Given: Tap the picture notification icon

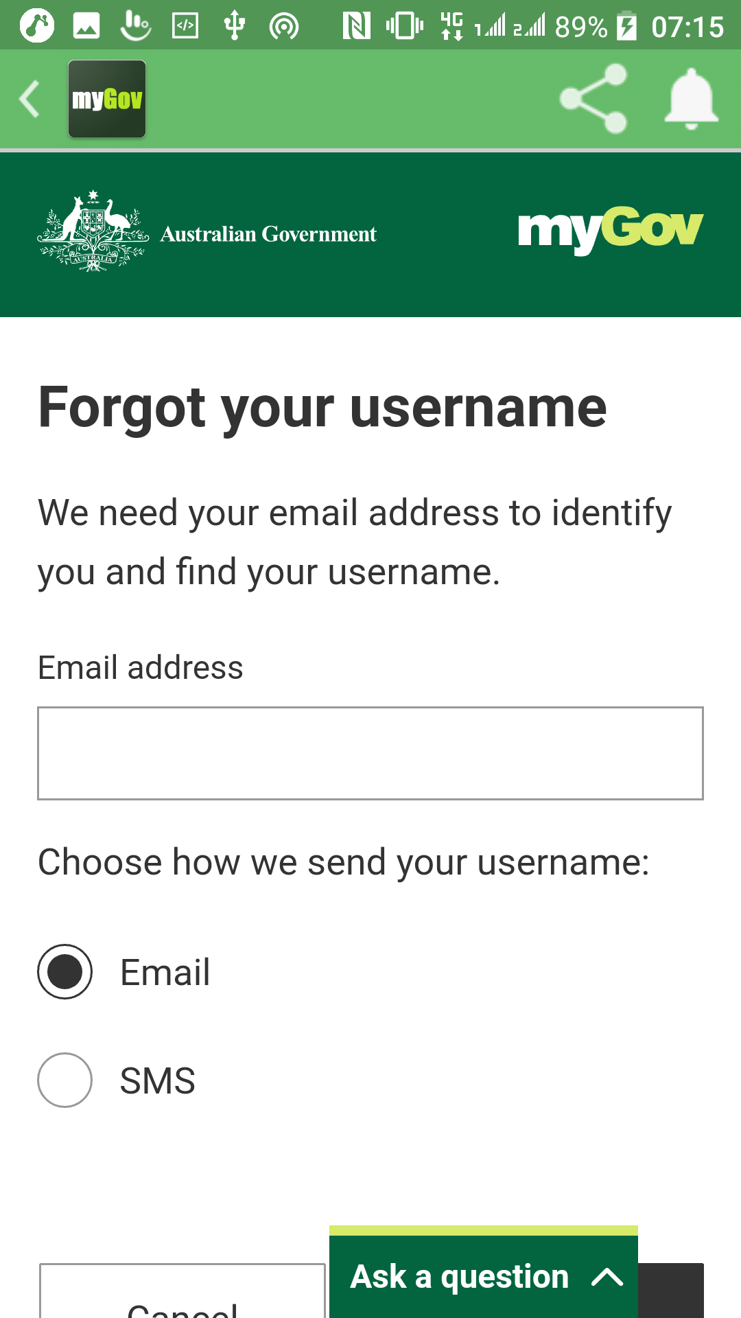Looking at the screenshot, I should (x=86, y=26).
